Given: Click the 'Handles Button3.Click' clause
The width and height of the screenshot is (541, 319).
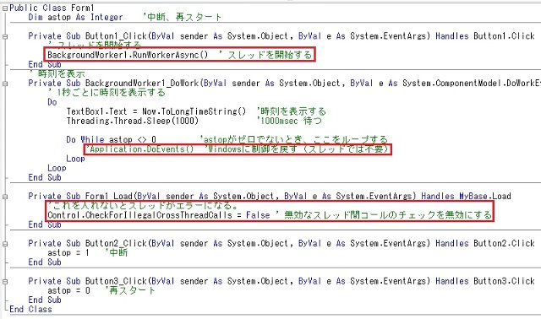Looking at the screenshot, I should tap(484, 281).
